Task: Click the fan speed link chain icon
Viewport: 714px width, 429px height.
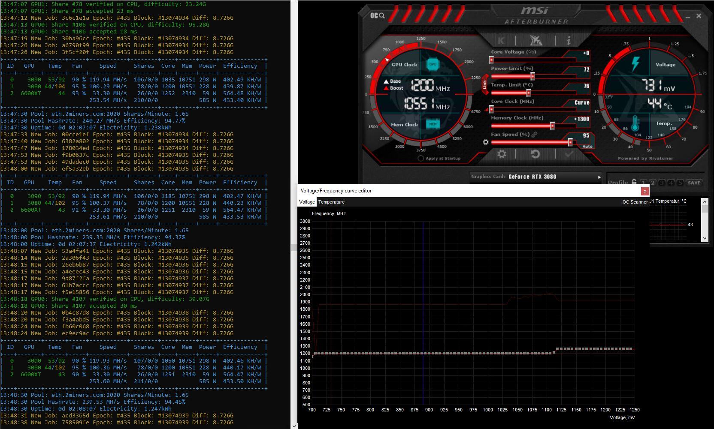Action: (x=535, y=135)
